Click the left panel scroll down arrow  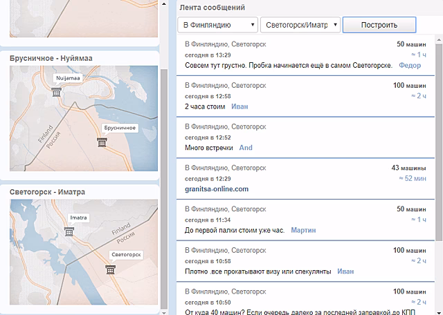pyautogui.click(x=164, y=312)
